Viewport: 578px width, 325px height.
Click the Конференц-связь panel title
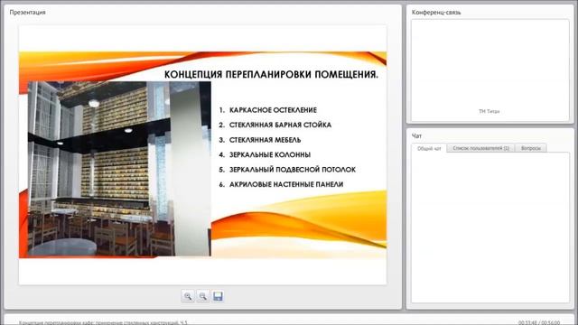click(x=436, y=13)
